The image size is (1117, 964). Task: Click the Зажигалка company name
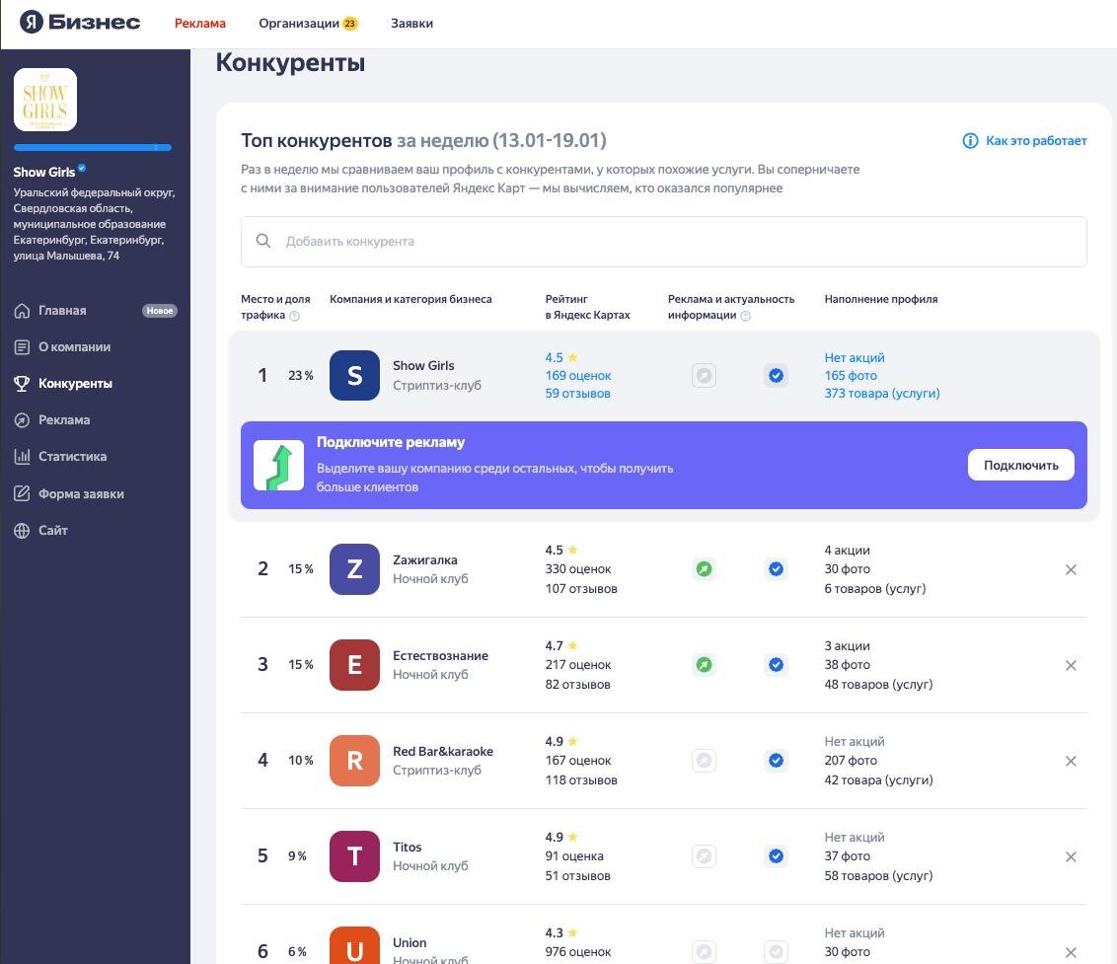pos(424,560)
